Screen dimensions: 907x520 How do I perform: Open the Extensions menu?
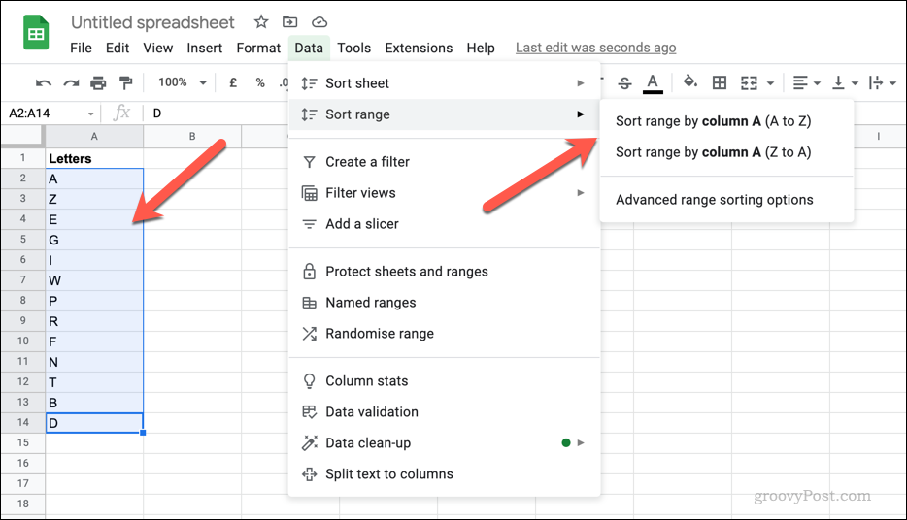tap(419, 48)
